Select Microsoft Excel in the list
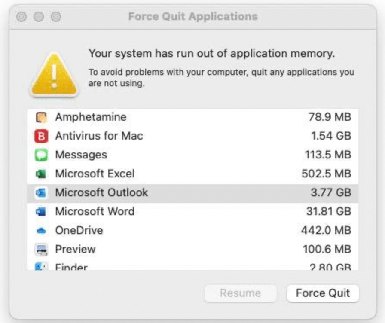The image size is (385, 323). pyautogui.click(x=95, y=174)
